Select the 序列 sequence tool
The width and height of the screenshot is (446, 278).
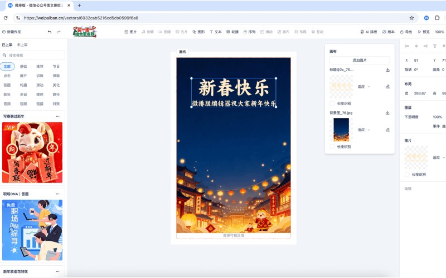(x=249, y=32)
